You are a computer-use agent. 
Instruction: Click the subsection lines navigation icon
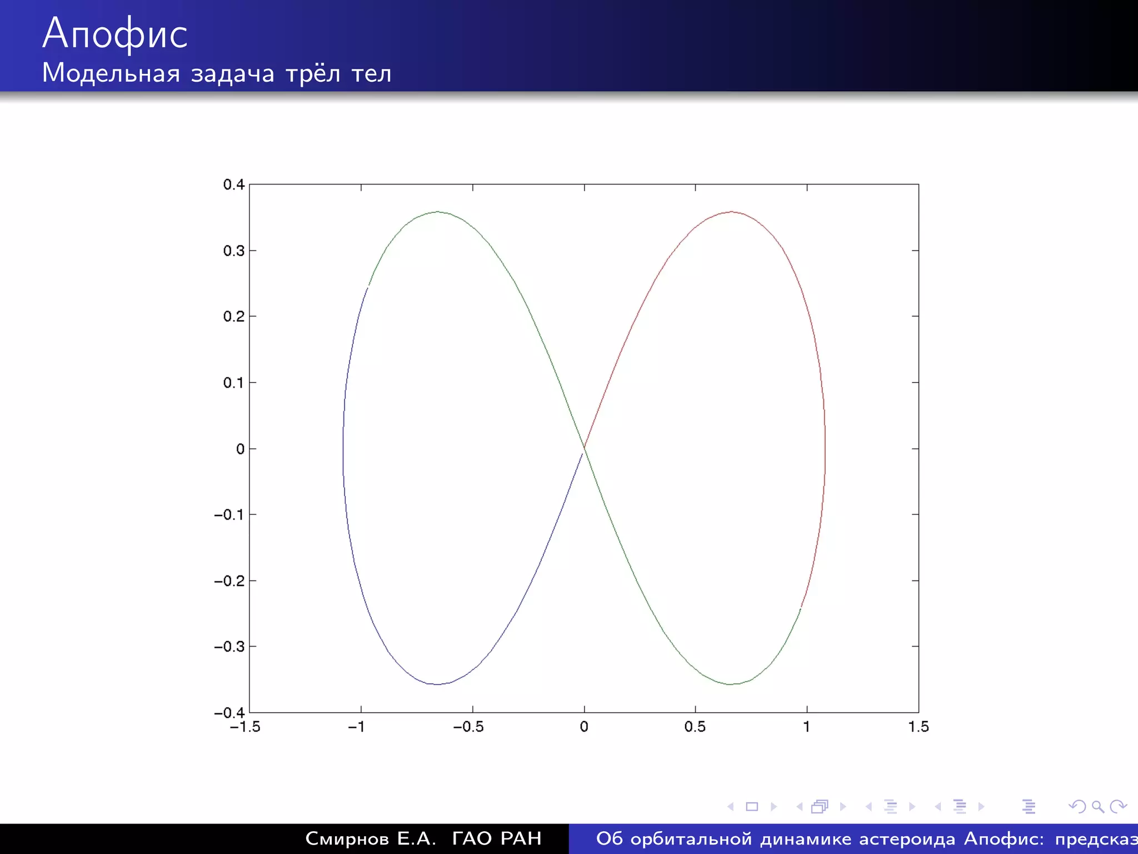(891, 807)
